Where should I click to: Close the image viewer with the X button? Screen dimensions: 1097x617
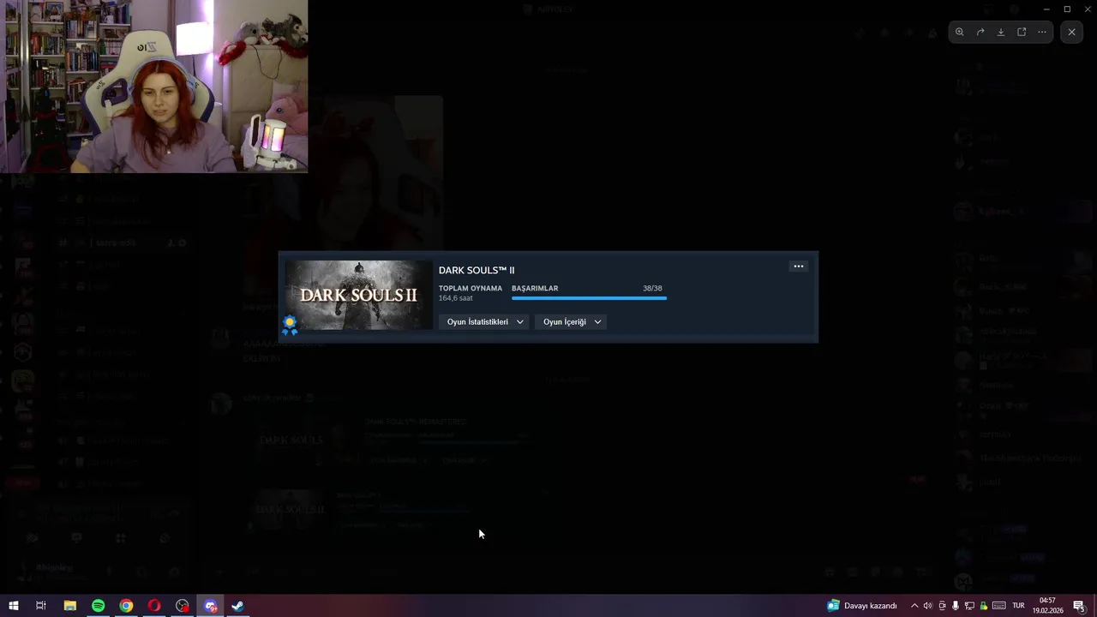coord(1071,32)
